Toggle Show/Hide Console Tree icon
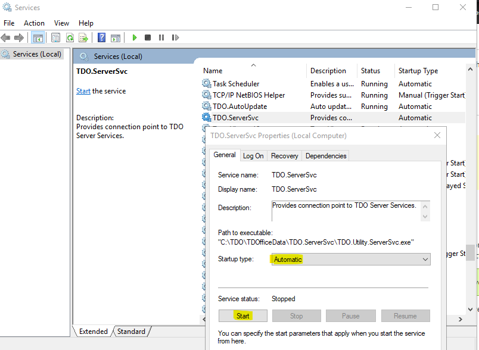Image resolution: width=479 pixels, height=350 pixels. [x=38, y=37]
